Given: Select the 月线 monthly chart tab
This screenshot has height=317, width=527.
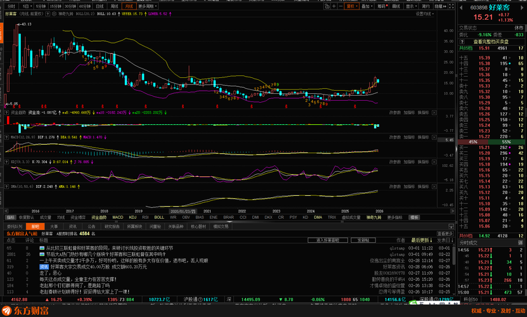Looking at the screenshot, I should 129,6.
